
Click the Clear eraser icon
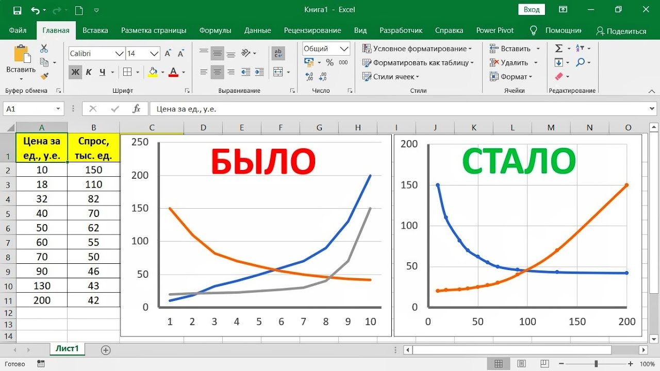tap(559, 76)
